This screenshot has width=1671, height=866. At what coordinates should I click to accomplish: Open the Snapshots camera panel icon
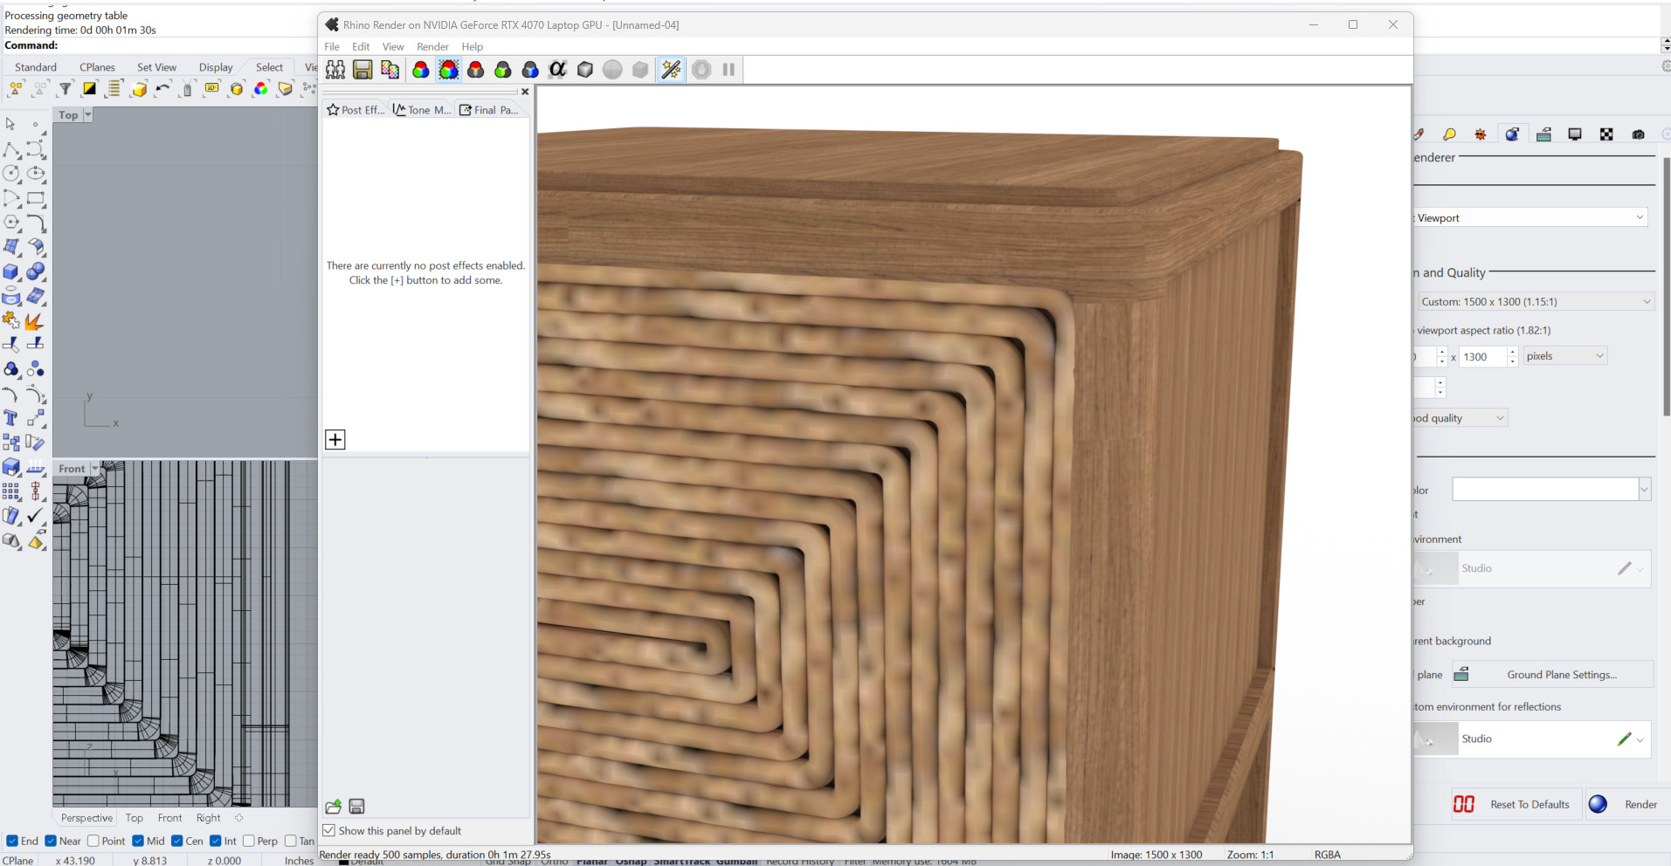pos(1638,134)
